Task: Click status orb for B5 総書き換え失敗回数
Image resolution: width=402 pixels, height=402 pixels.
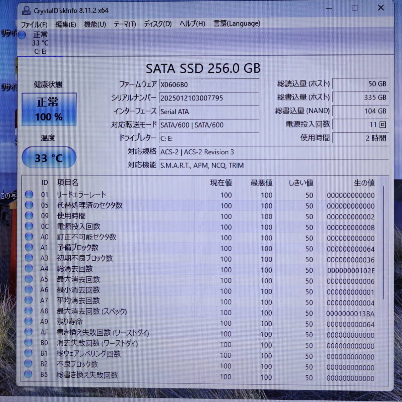Action: tap(29, 374)
